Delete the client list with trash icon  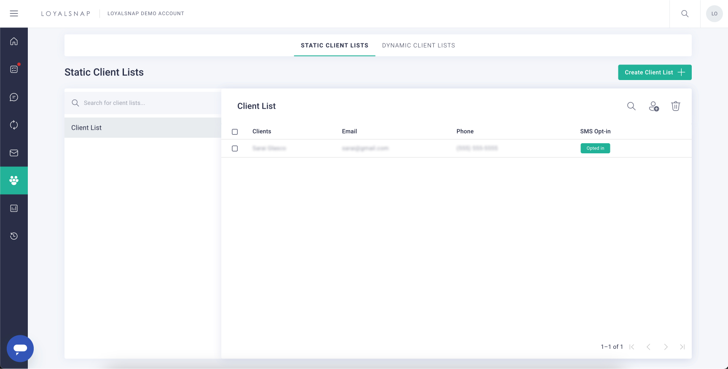tap(676, 106)
